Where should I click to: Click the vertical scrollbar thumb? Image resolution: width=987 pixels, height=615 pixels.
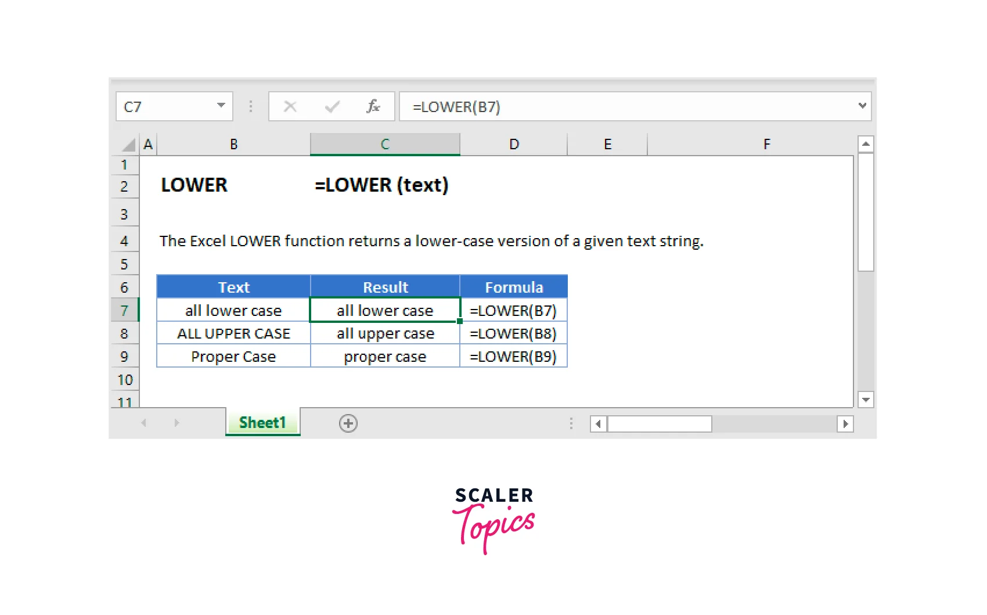click(866, 212)
